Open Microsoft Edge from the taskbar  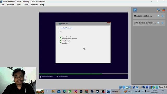[64, 91]
